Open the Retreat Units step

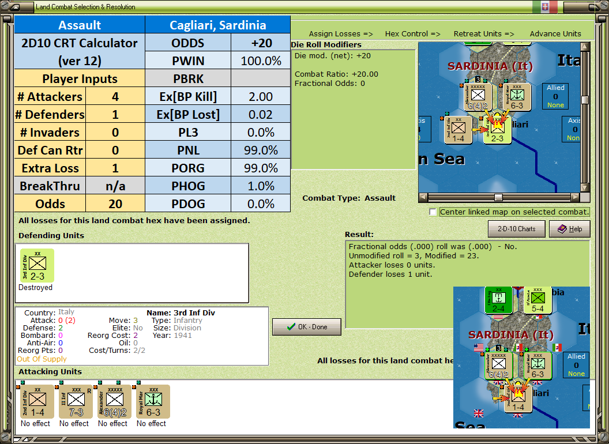coord(483,34)
